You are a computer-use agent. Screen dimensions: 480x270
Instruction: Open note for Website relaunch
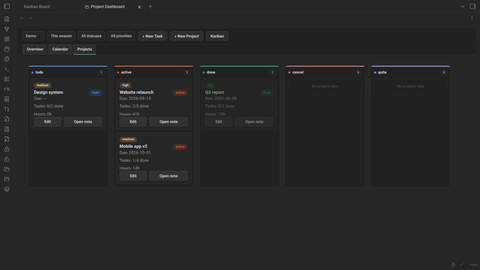tap(168, 122)
